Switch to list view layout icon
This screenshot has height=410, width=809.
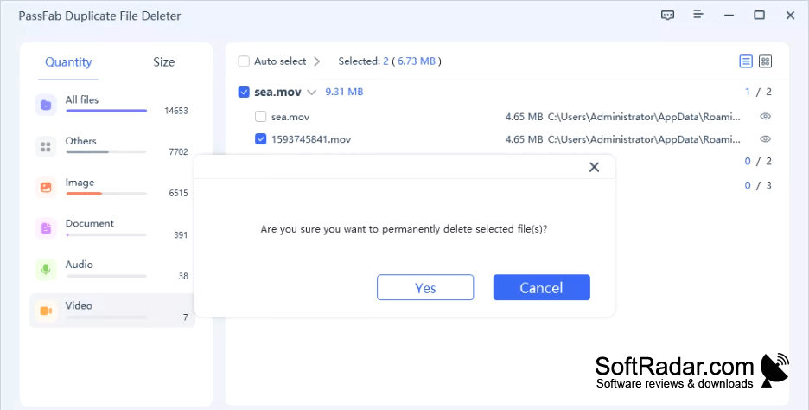coord(746,61)
